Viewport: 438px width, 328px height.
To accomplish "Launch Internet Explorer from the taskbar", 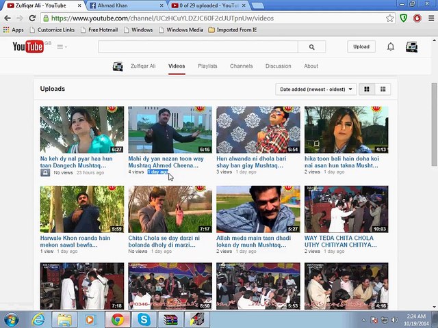I will point(38,319).
